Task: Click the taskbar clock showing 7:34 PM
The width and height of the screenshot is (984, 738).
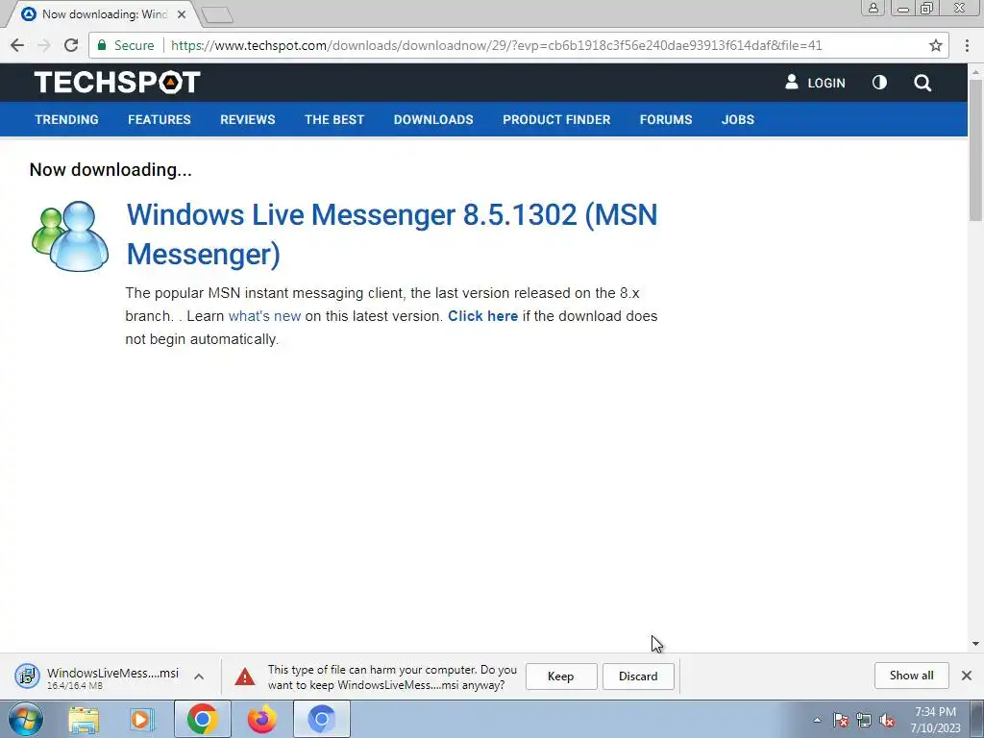Action: point(935,719)
